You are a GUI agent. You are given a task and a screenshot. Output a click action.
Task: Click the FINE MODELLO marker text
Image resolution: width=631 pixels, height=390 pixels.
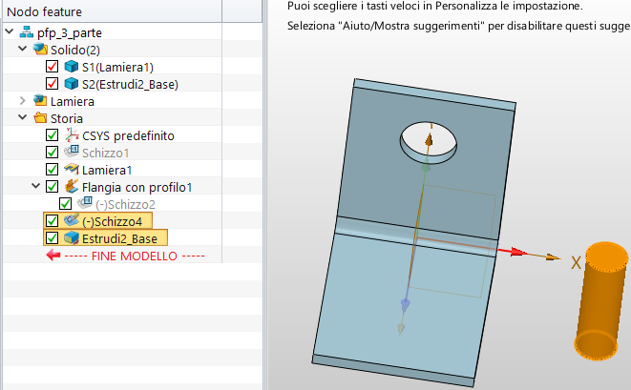(x=135, y=257)
